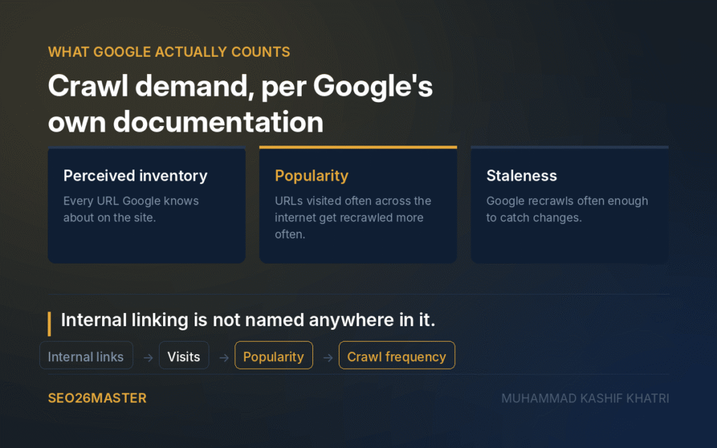Image resolution: width=717 pixels, height=448 pixels.
Task: Click the 'SEO26MASTER' brand label
Action: pyautogui.click(x=97, y=398)
